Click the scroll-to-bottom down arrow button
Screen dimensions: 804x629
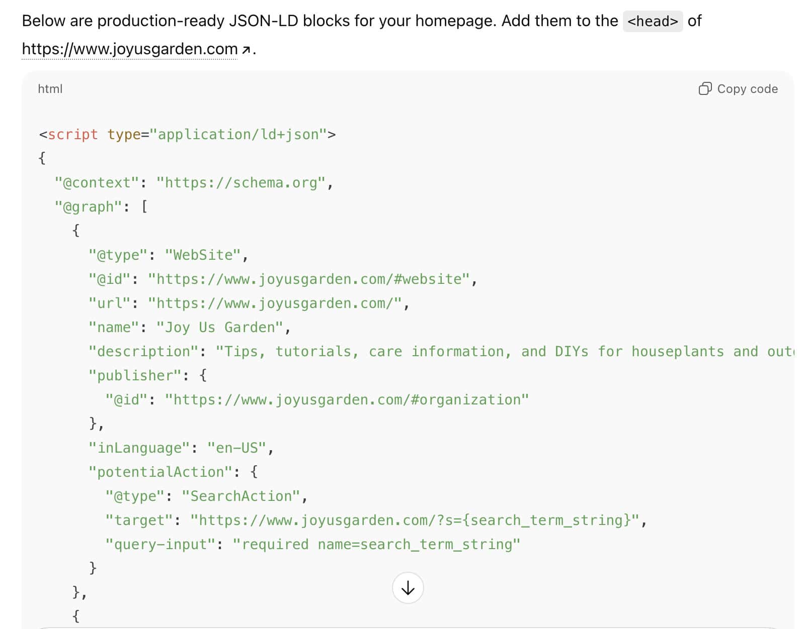pos(408,588)
